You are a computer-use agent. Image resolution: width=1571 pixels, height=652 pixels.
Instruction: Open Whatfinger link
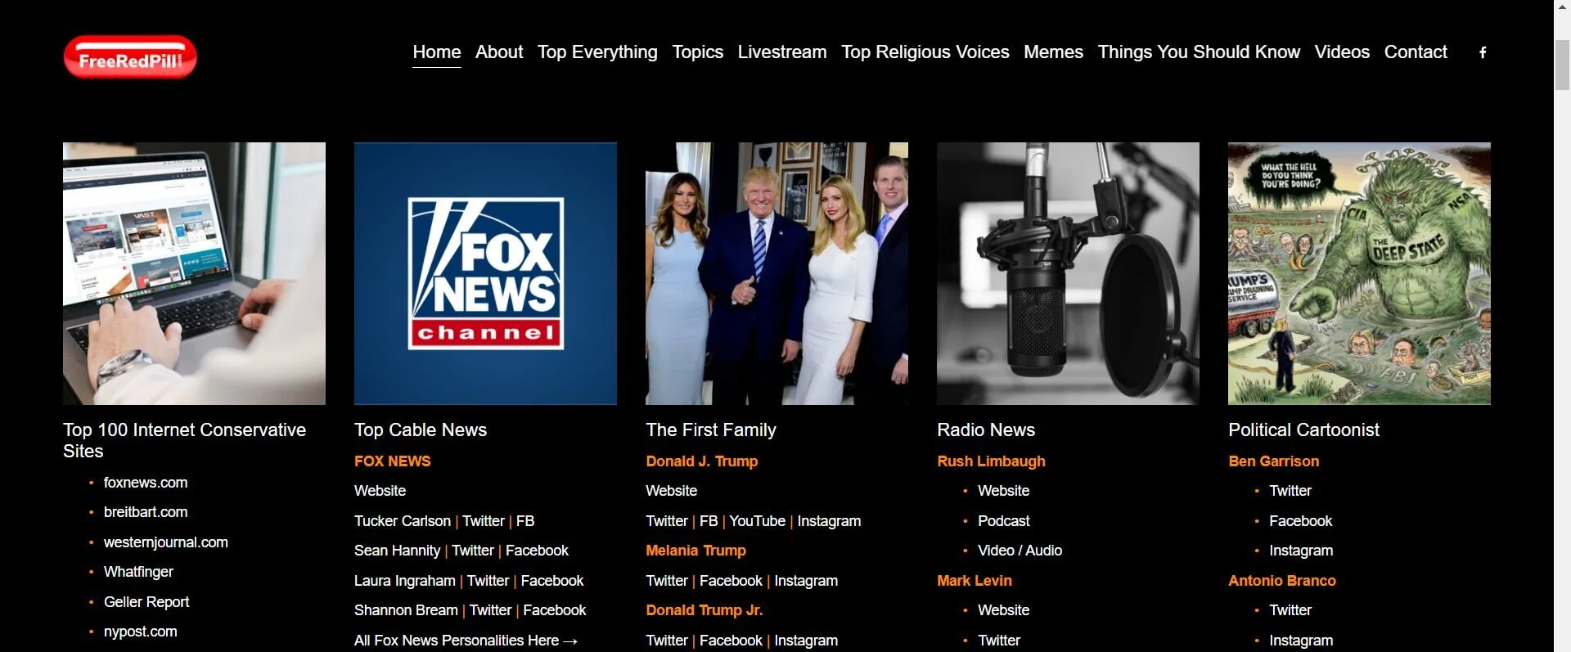click(x=138, y=572)
